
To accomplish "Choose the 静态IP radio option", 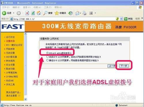I will (x=48, y=60).
